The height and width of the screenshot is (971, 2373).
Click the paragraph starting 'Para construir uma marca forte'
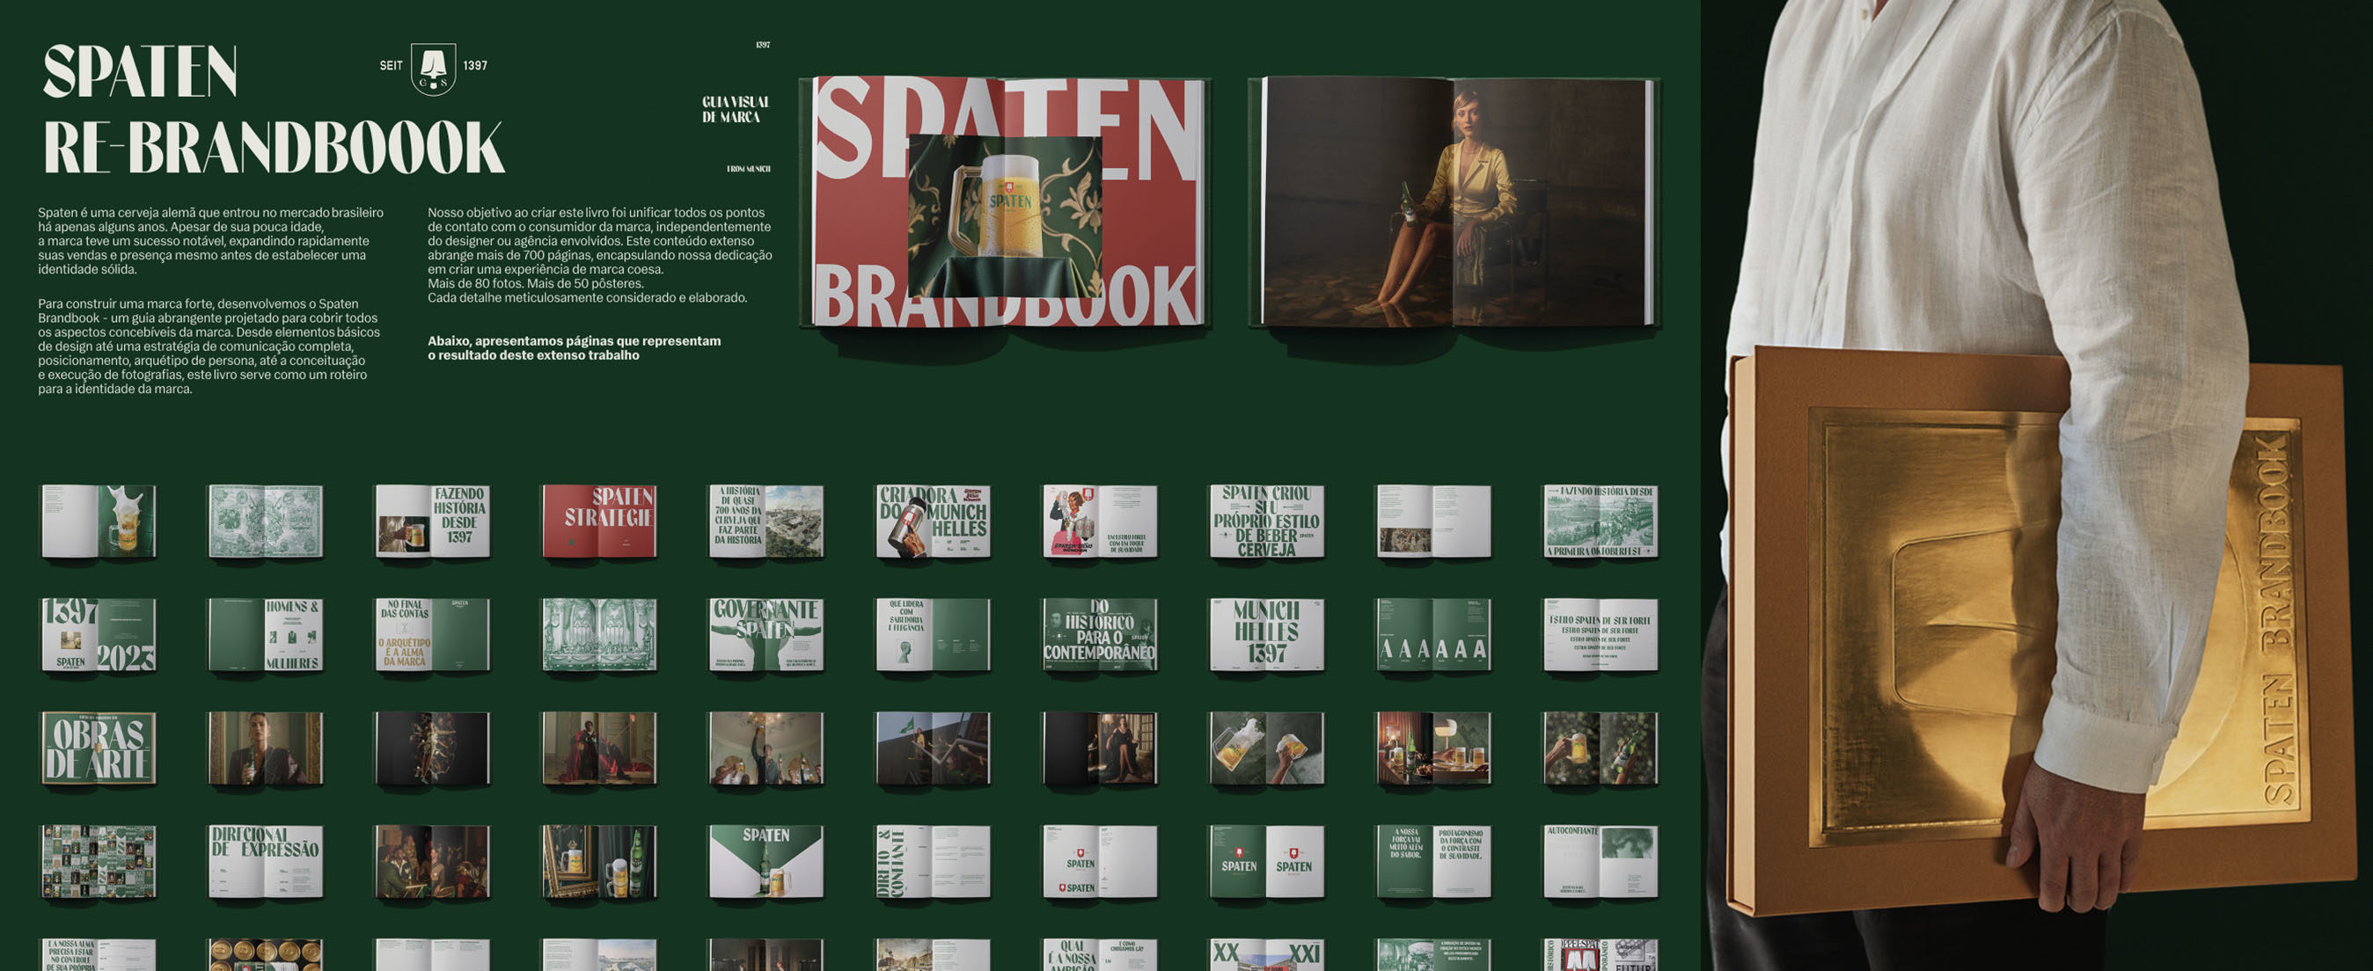pyautogui.click(x=209, y=347)
